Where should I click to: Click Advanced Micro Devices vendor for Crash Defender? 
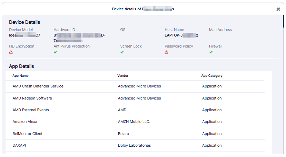pos(139,86)
